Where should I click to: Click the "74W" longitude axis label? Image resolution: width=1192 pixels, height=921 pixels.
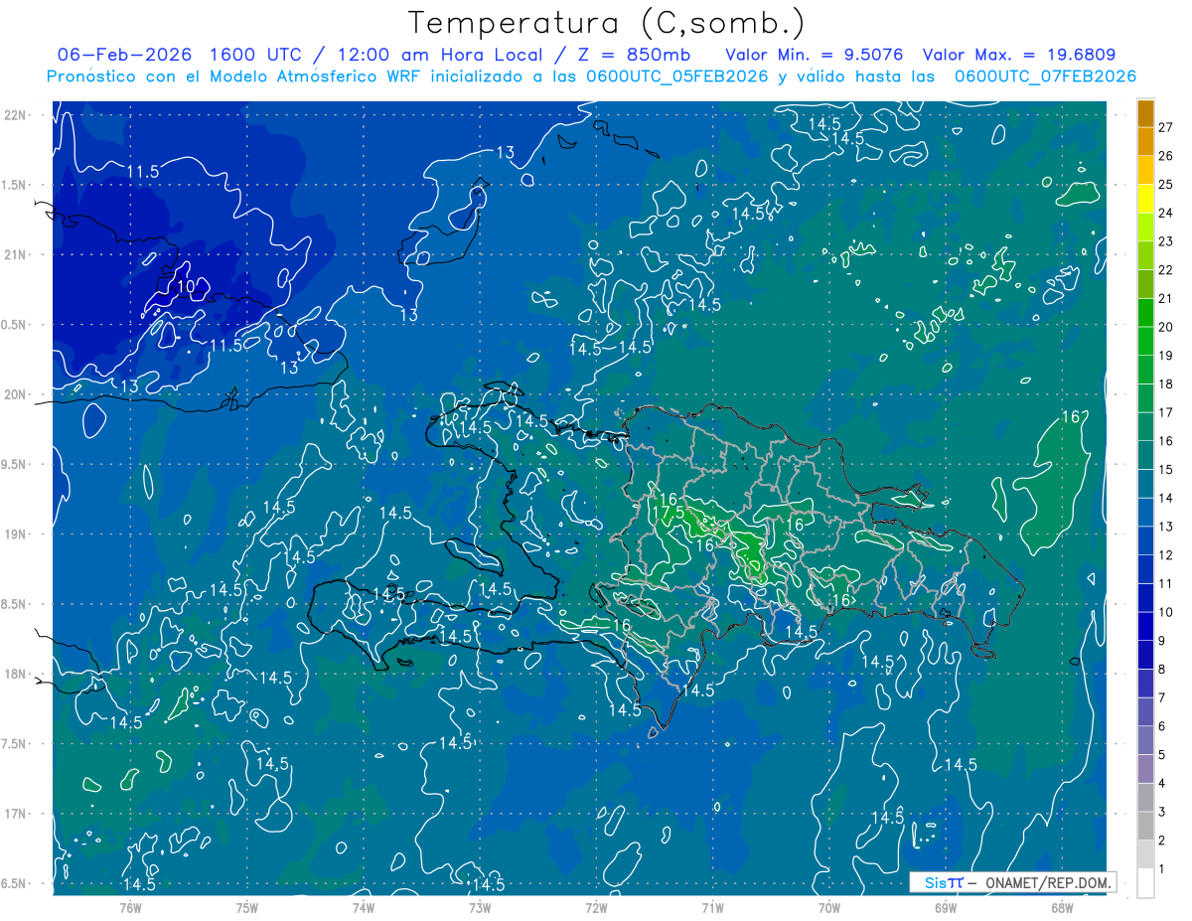pyautogui.click(x=364, y=907)
